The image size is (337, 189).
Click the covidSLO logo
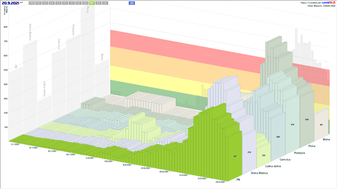328,3
